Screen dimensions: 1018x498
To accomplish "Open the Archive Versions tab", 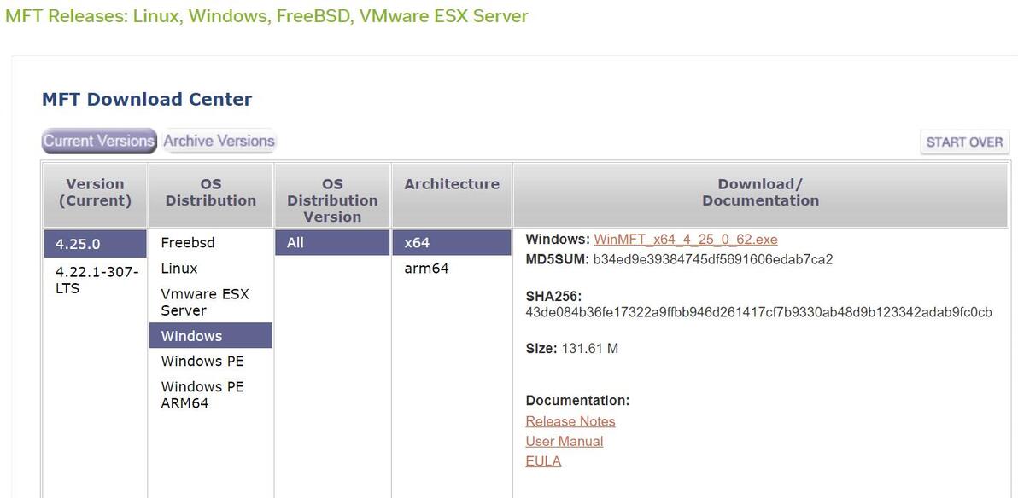I will click(x=219, y=141).
